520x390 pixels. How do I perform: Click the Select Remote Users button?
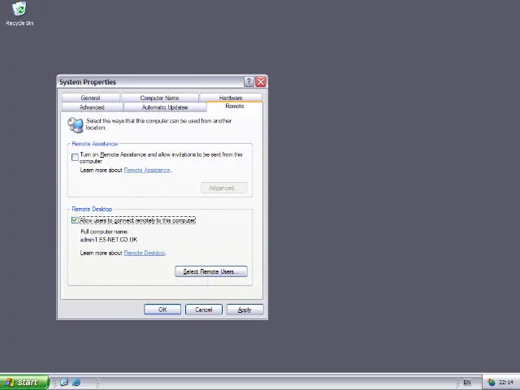click(x=211, y=271)
